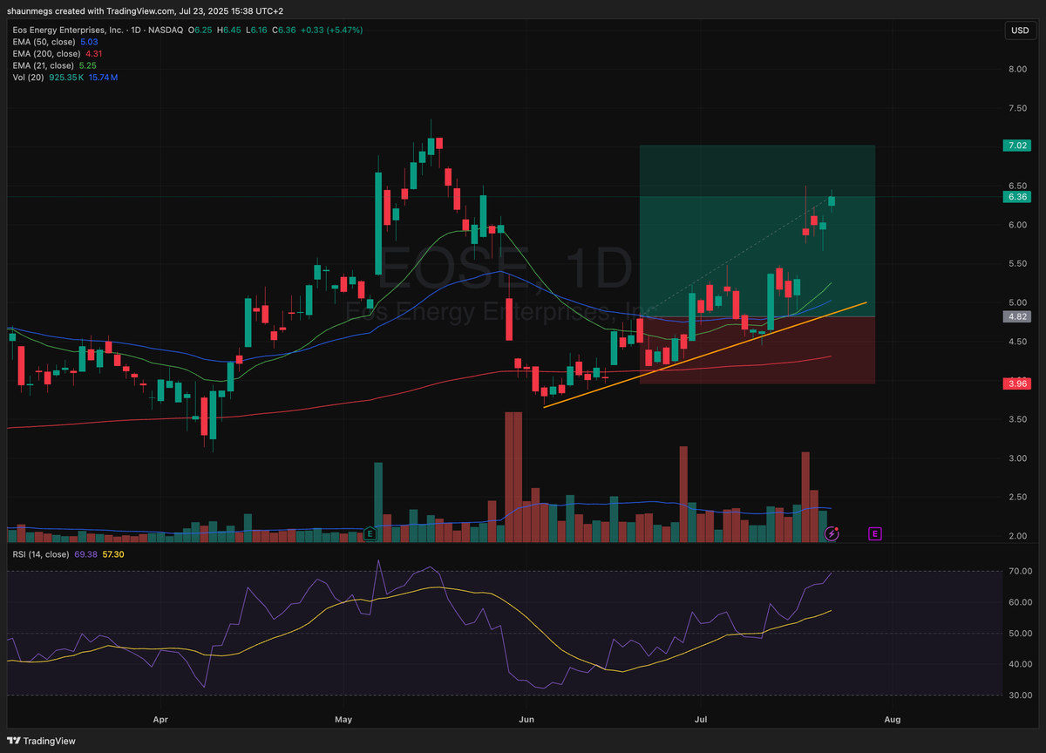Click the purple upcoming earnings E marker
Screen dimensions: 1046x753
click(875, 533)
